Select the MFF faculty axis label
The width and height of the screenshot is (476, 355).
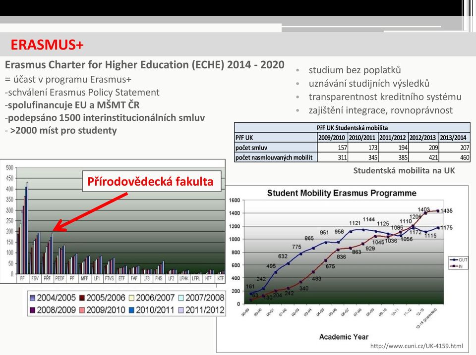[x=84, y=278]
